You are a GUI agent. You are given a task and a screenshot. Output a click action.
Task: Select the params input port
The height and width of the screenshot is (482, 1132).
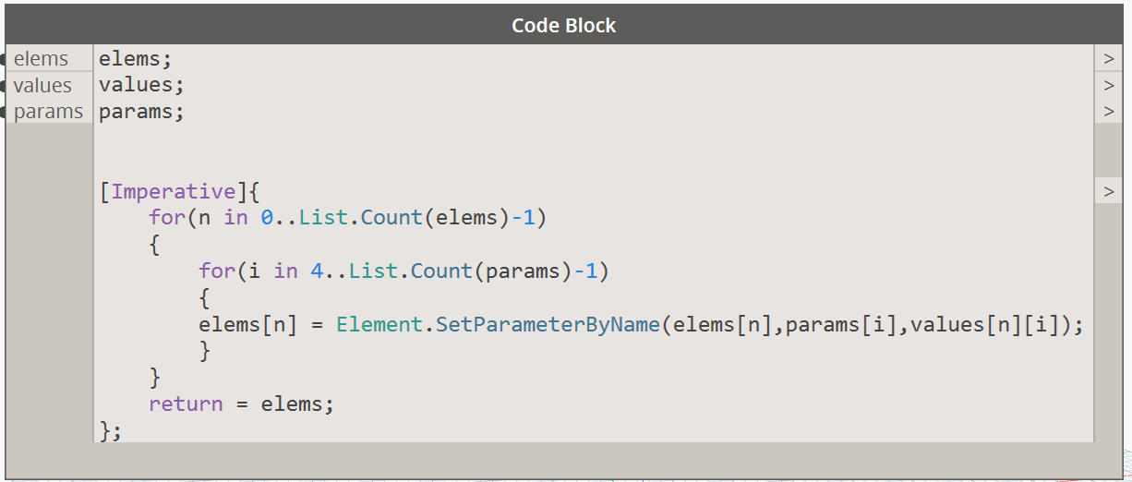[x=48, y=112]
